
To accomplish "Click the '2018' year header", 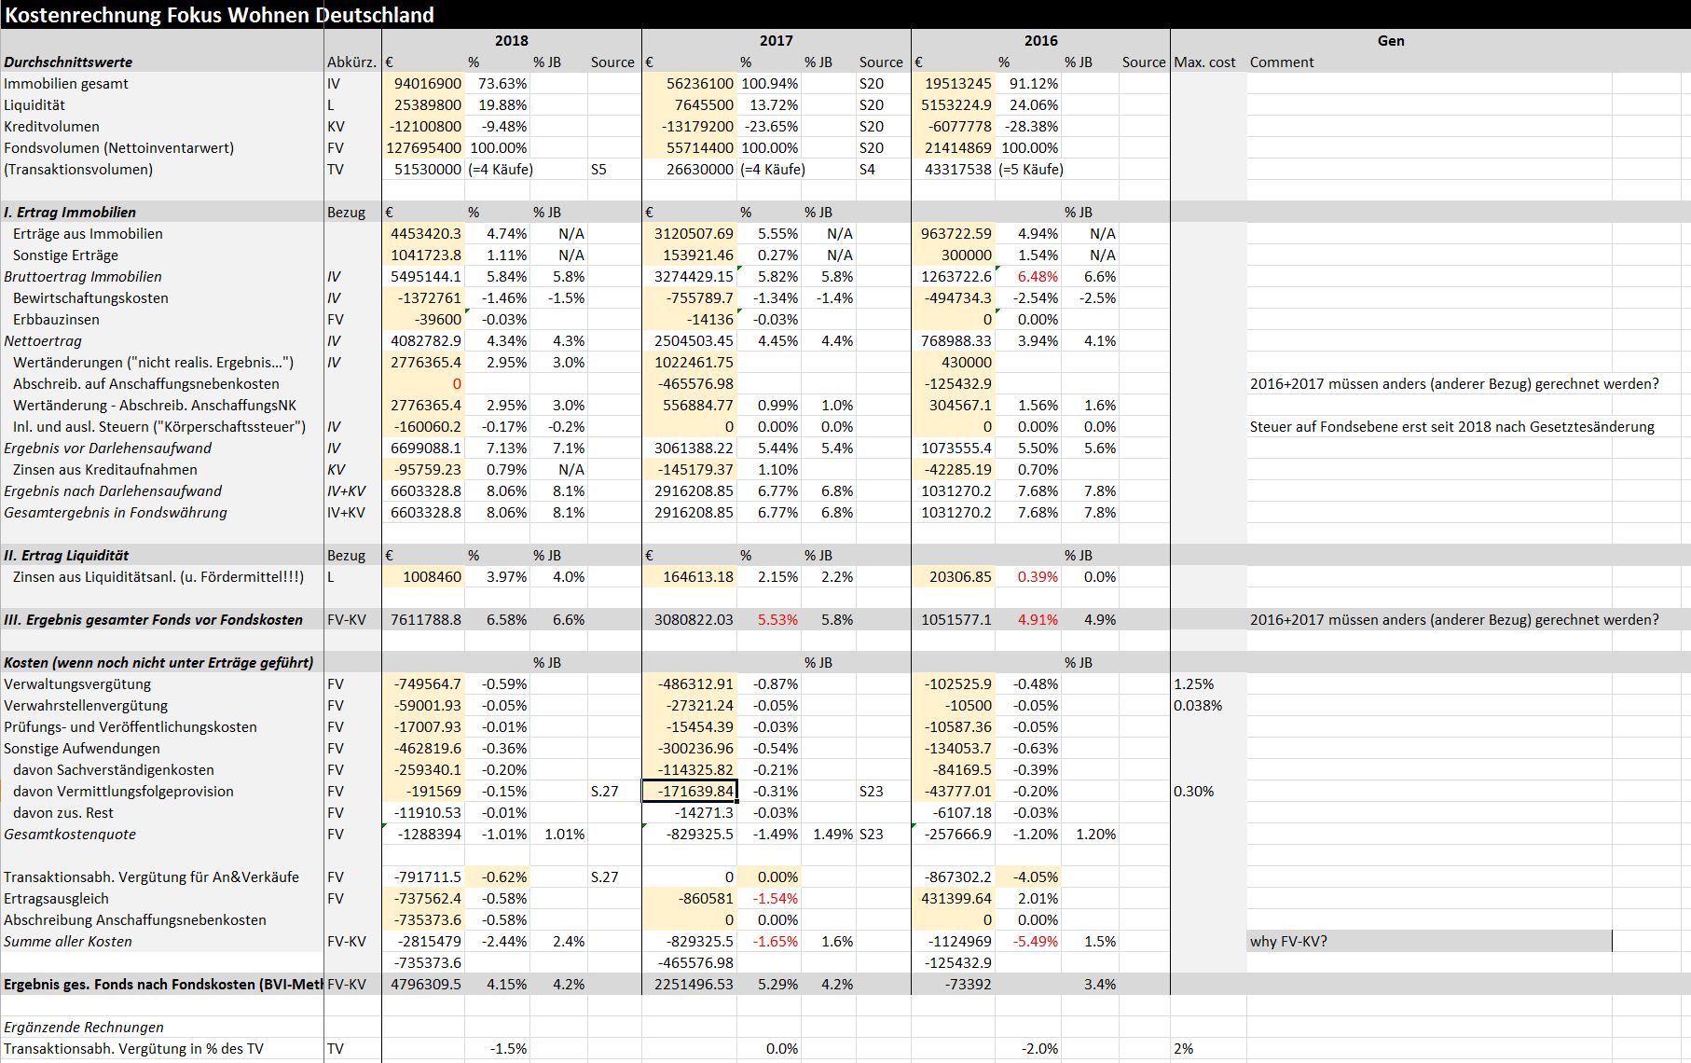I will [512, 41].
